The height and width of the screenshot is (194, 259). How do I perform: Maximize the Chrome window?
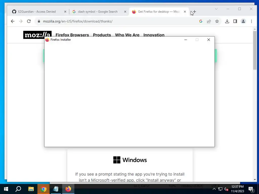pyautogui.click(x=240, y=9)
